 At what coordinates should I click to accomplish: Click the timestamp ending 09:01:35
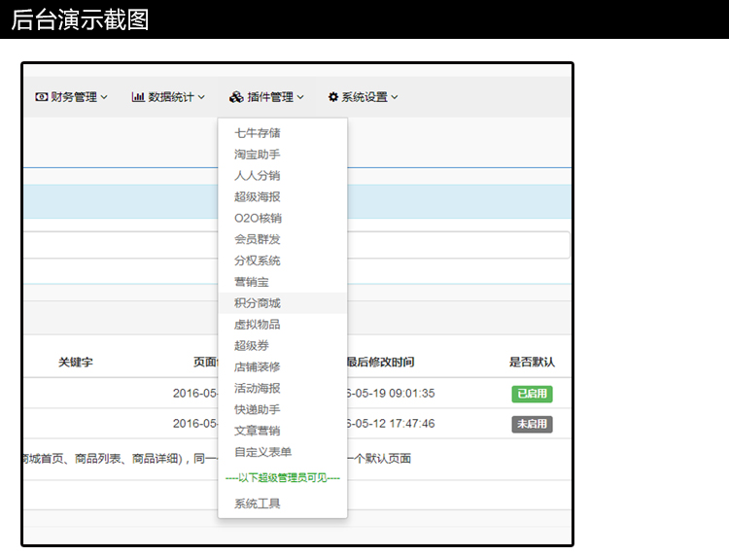(x=391, y=394)
